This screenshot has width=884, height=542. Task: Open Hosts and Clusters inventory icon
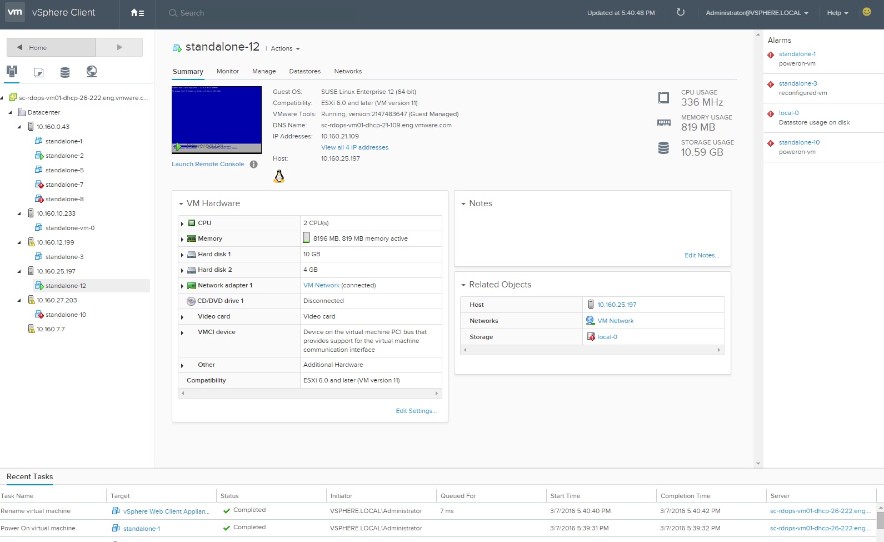pyautogui.click(x=12, y=71)
